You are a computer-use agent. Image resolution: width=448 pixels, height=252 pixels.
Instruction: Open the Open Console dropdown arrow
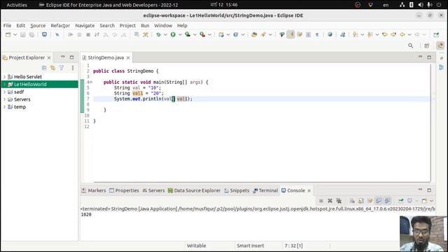[431, 201]
